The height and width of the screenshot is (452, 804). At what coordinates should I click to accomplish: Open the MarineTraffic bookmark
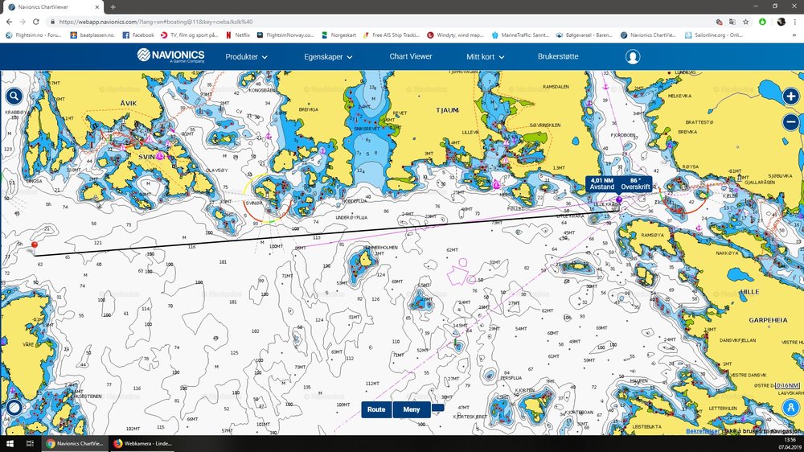coord(520,35)
